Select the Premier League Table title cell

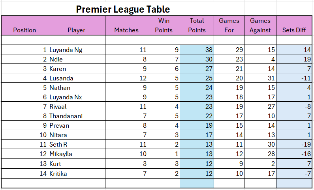click(x=123, y=9)
